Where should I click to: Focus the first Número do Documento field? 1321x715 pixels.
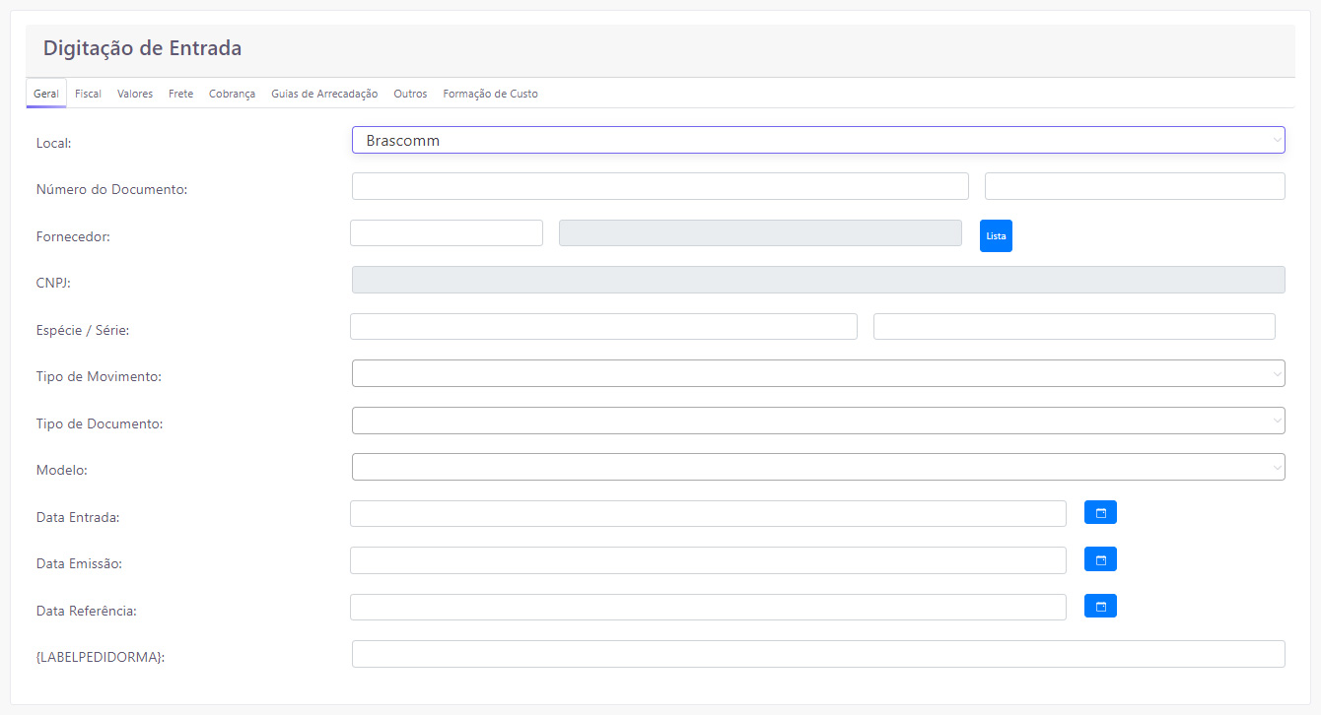point(660,186)
